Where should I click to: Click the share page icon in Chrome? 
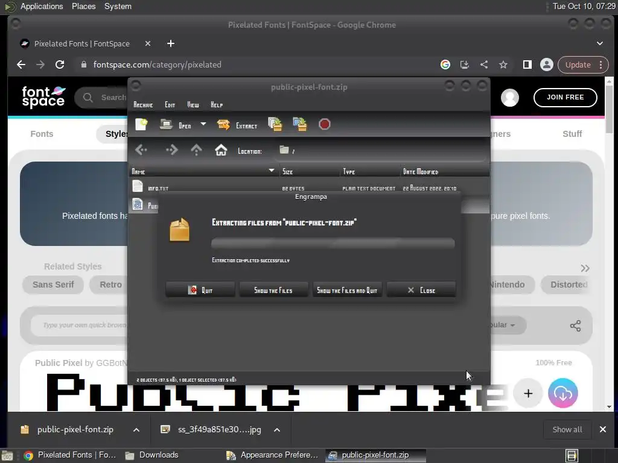pyautogui.click(x=484, y=65)
